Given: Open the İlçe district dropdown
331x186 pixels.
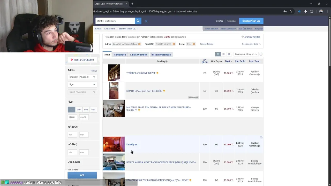Looking at the screenshot, I should tap(82, 84).
